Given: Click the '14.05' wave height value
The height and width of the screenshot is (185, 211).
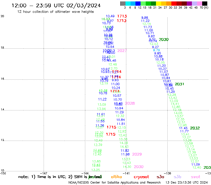Looking at the screenshot, I should [x=178, y=113].
